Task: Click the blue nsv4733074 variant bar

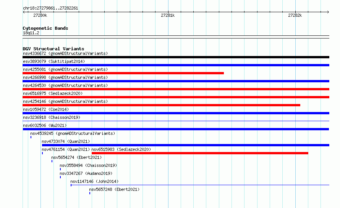Action: (186, 145)
